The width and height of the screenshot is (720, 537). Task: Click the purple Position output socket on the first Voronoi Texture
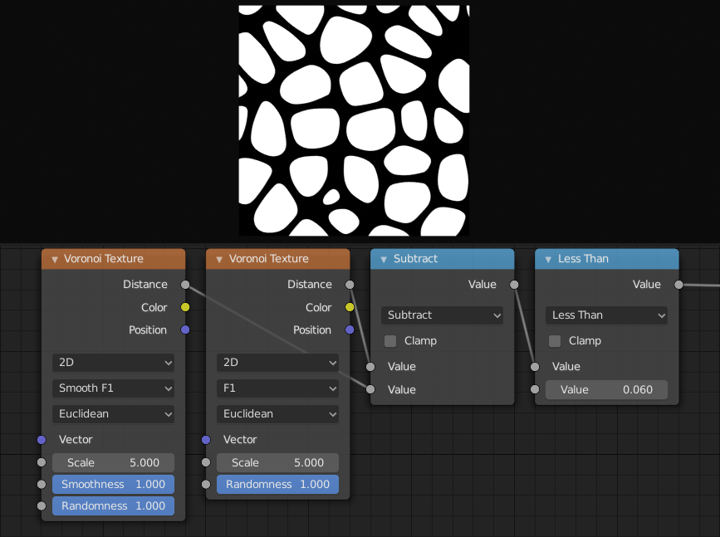point(185,330)
